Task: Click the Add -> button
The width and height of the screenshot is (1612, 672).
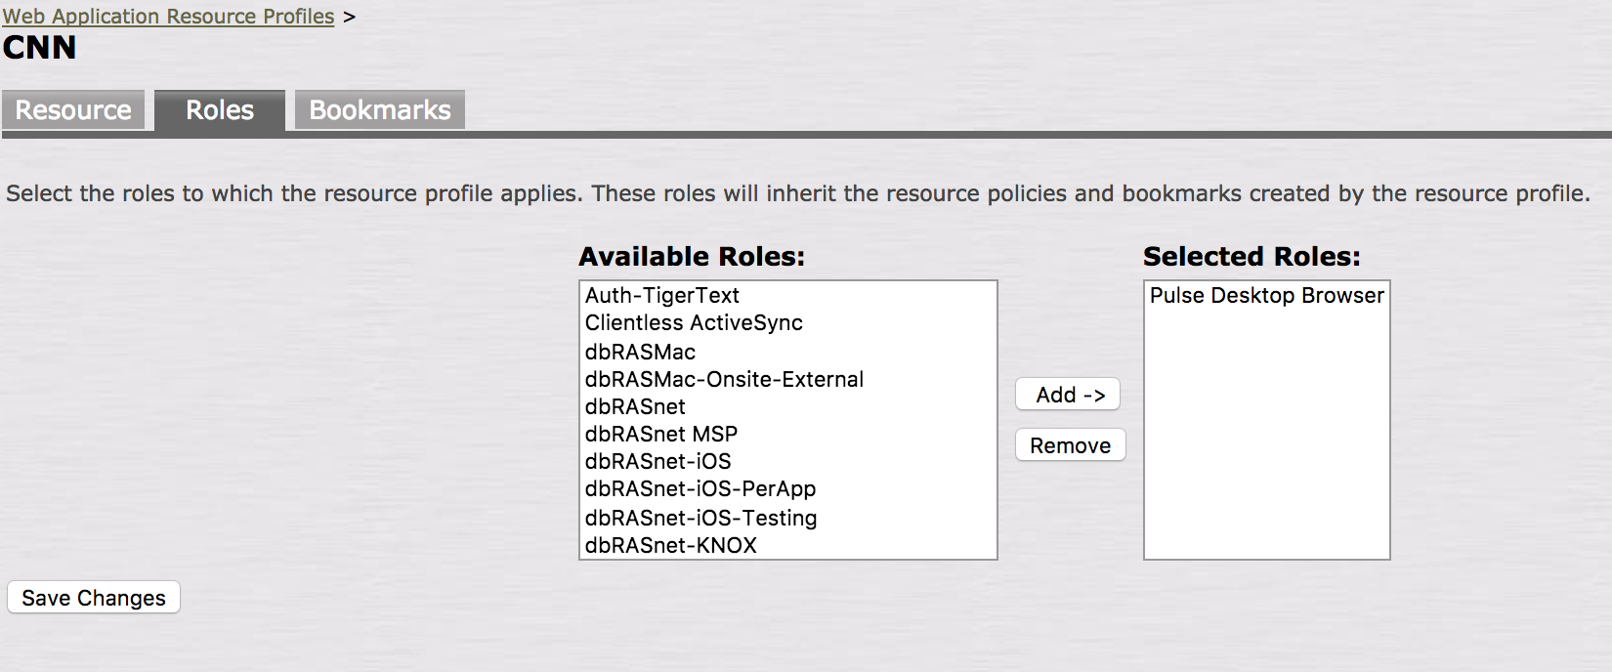Action: [1069, 395]
